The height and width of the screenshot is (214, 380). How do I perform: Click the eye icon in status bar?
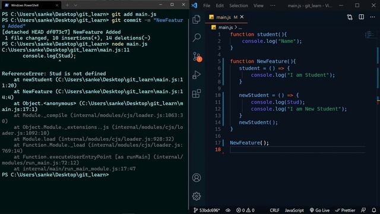pyautogui.click(x=228, y=210)
